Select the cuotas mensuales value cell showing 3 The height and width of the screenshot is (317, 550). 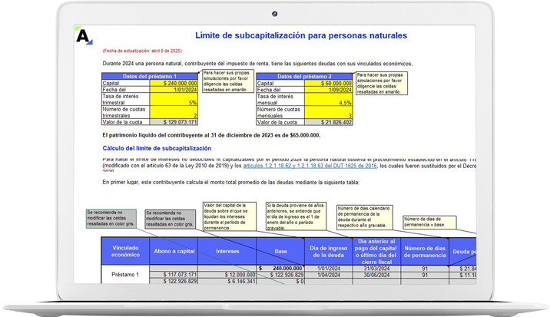pyautogui.click(x=328, y=112)
